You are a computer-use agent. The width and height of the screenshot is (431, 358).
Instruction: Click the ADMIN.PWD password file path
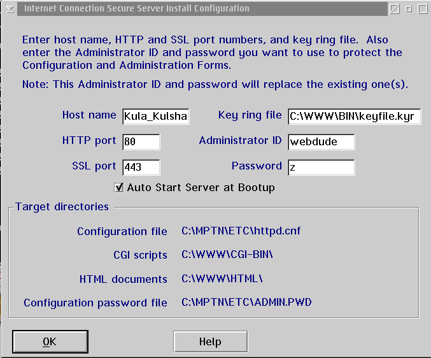[246, 302]
